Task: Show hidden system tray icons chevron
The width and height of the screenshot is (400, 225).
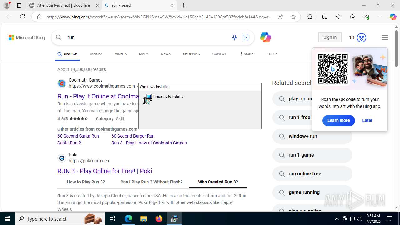Action: click(337, 219)
